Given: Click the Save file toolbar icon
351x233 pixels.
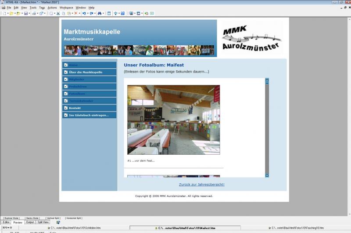Looking at the screenshot, I should pos(26,14).
